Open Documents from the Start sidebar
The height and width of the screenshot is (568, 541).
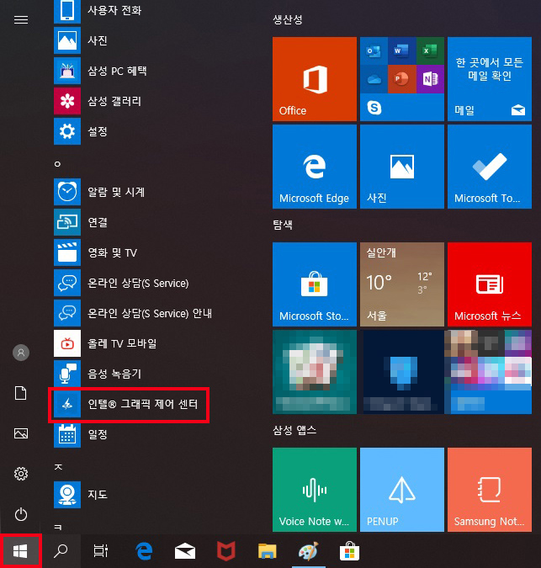(x=21, y=393)
